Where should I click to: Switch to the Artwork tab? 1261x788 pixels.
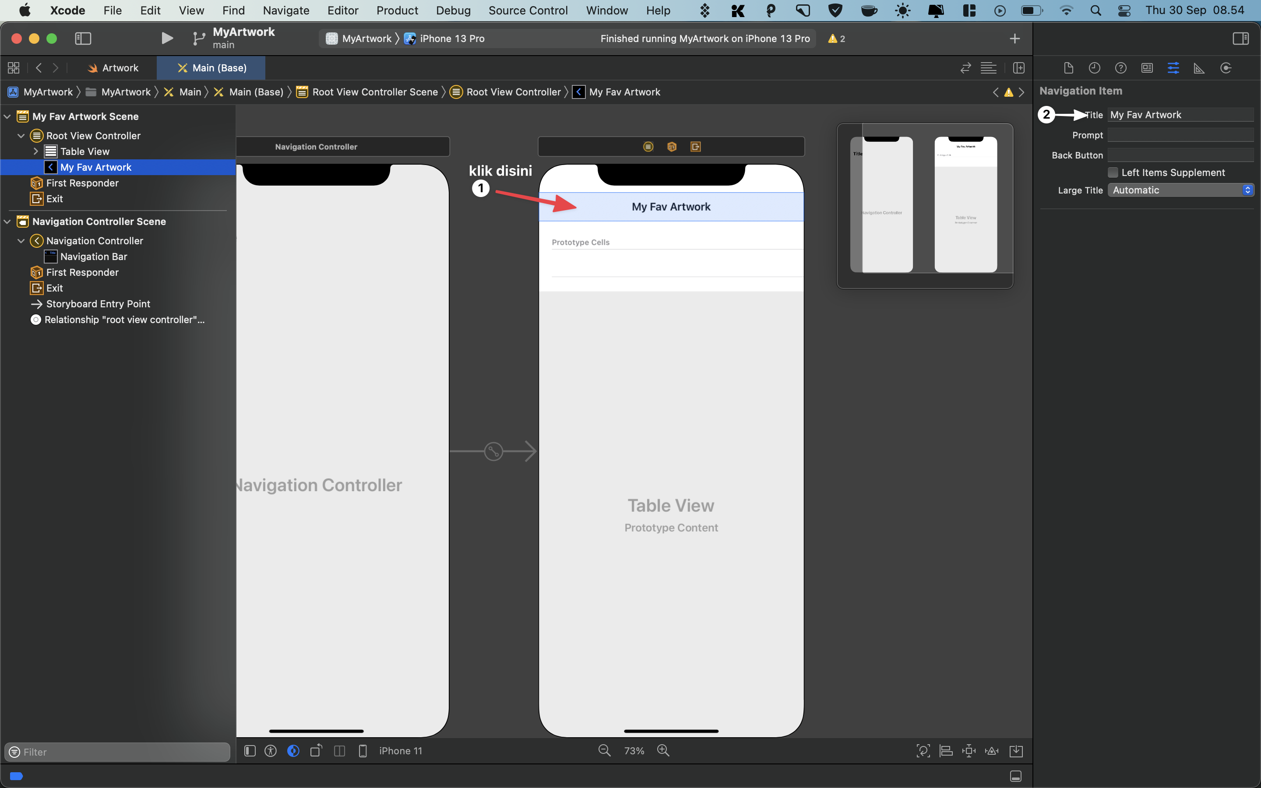[113, 68]
